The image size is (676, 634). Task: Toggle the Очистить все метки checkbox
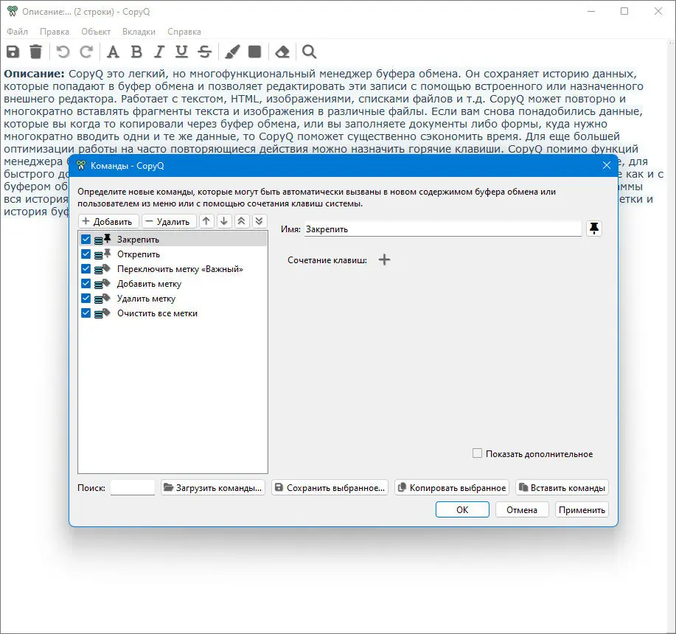tap(86, 313)
